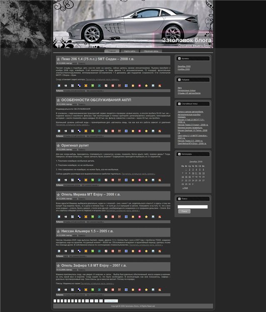Go to the previous month « Ноя in the calendar
This screenshot has height=312, width=266.
pos(185,188)
